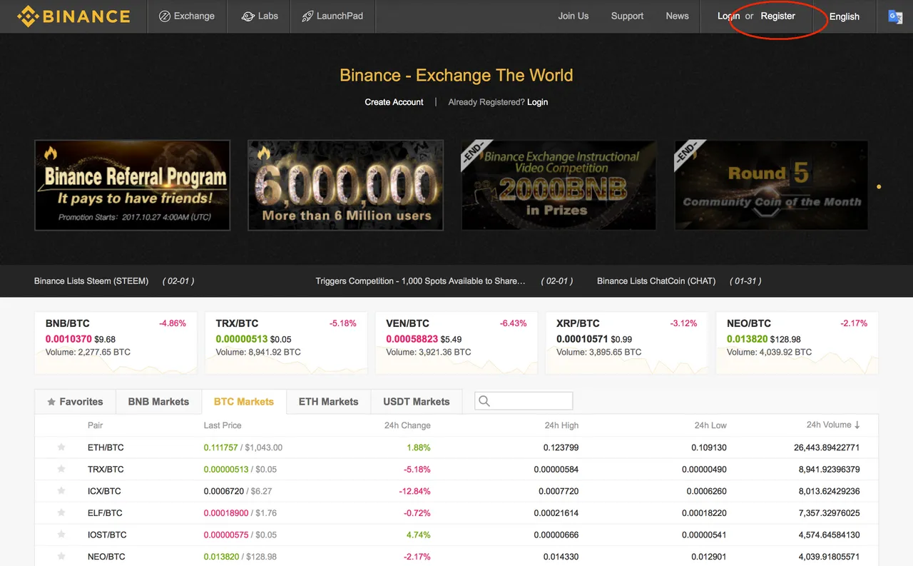The width and height of the screenshot is (913, 566).
Task: Open the NEO/BTC ticker card
Action: click(797, 343)
